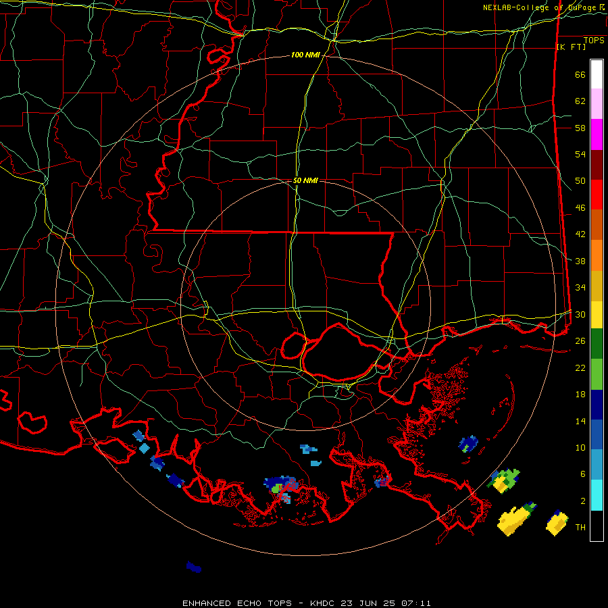This screenshot has height=608, width=608.
Task: Click the "KHDC" station identifier in caption
Action: point(324,603)
